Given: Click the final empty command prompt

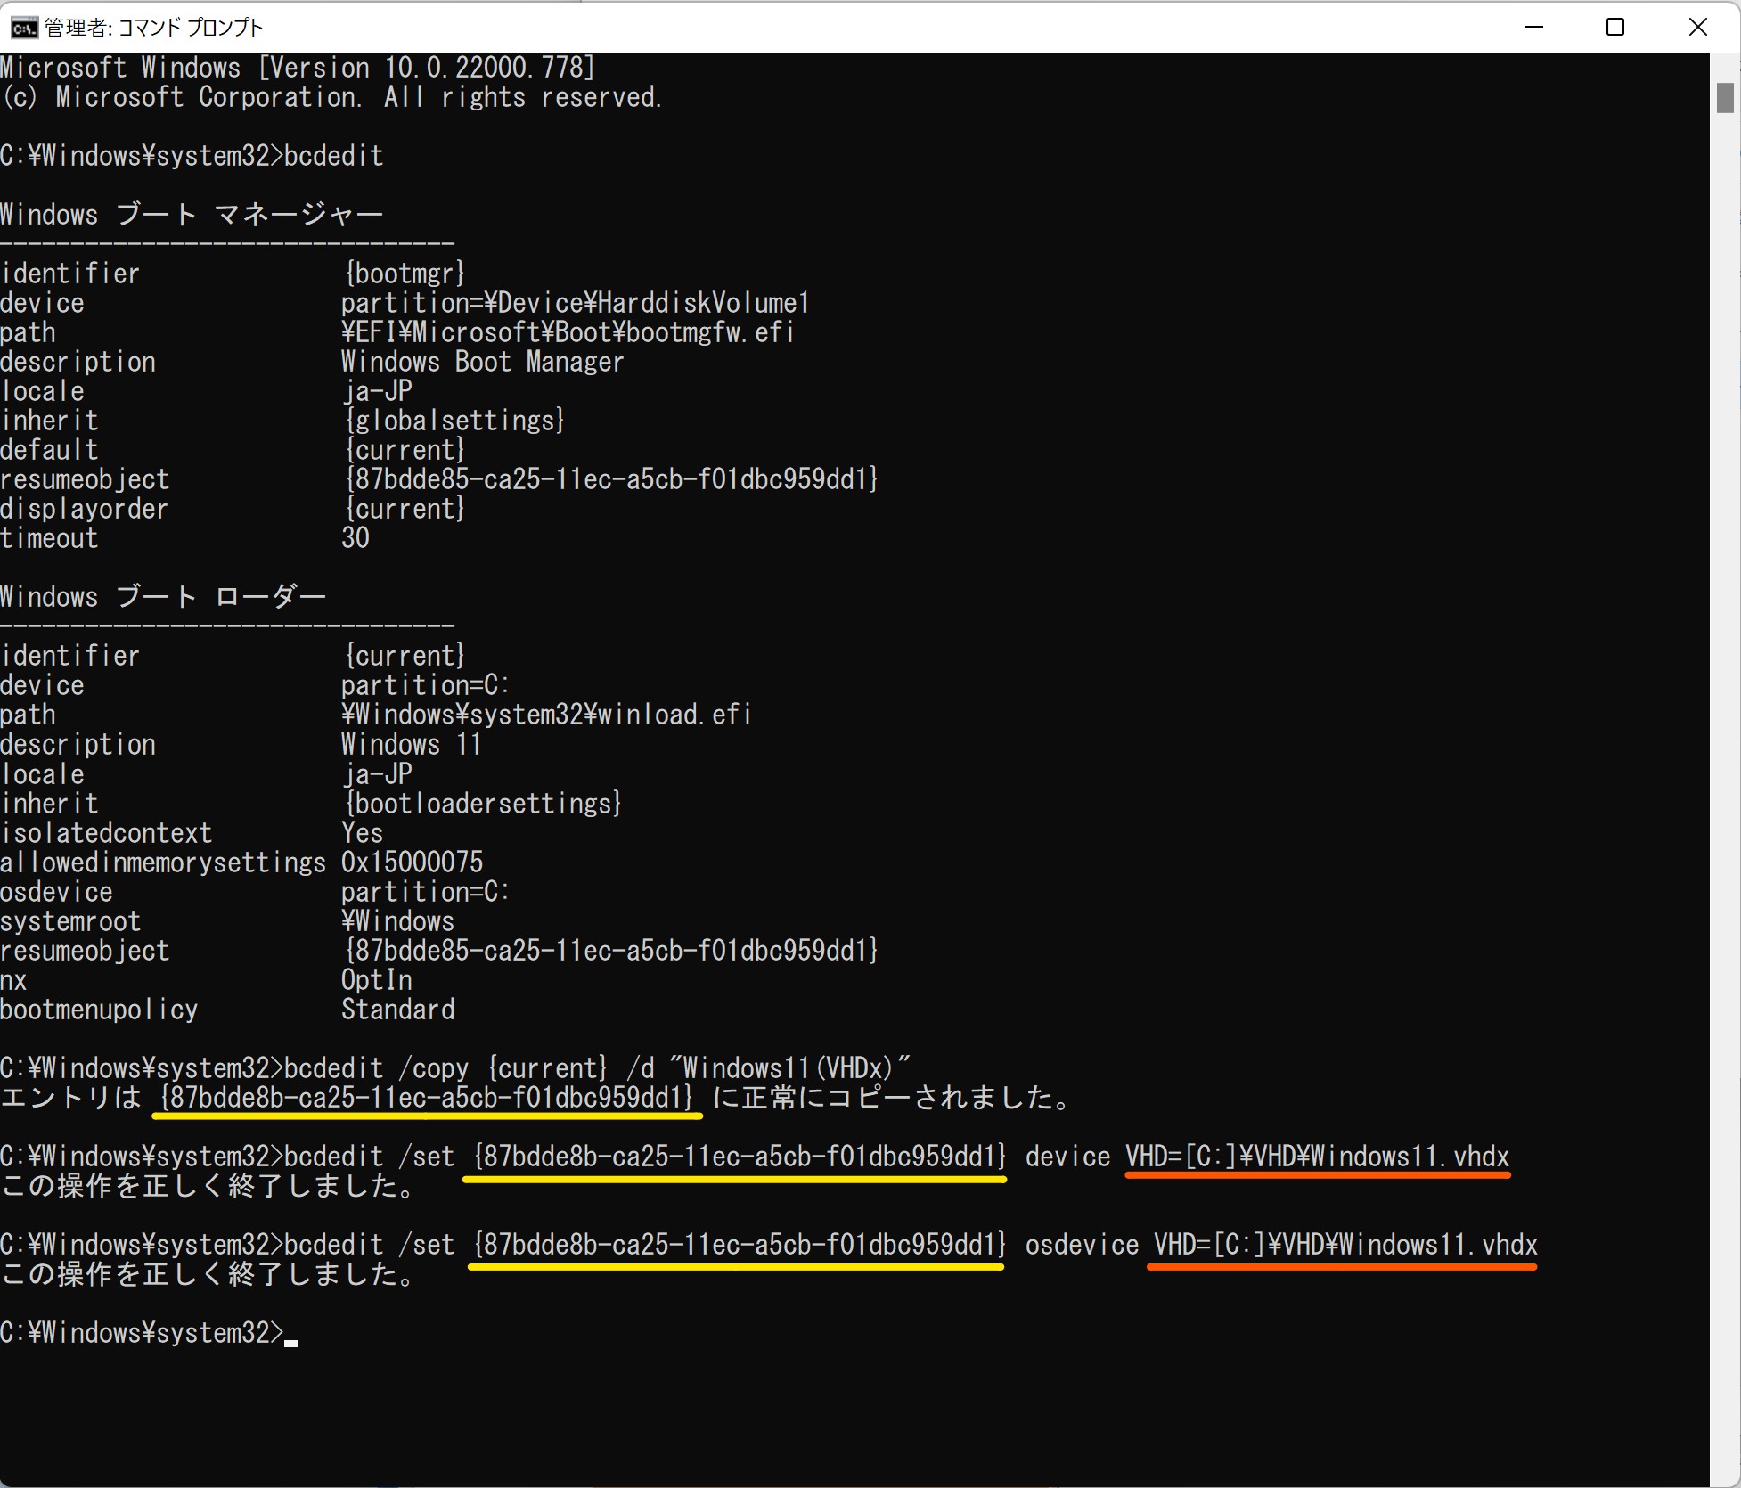Looking at the screenshot, I should pyautogui.click(x=149, y=1333).
